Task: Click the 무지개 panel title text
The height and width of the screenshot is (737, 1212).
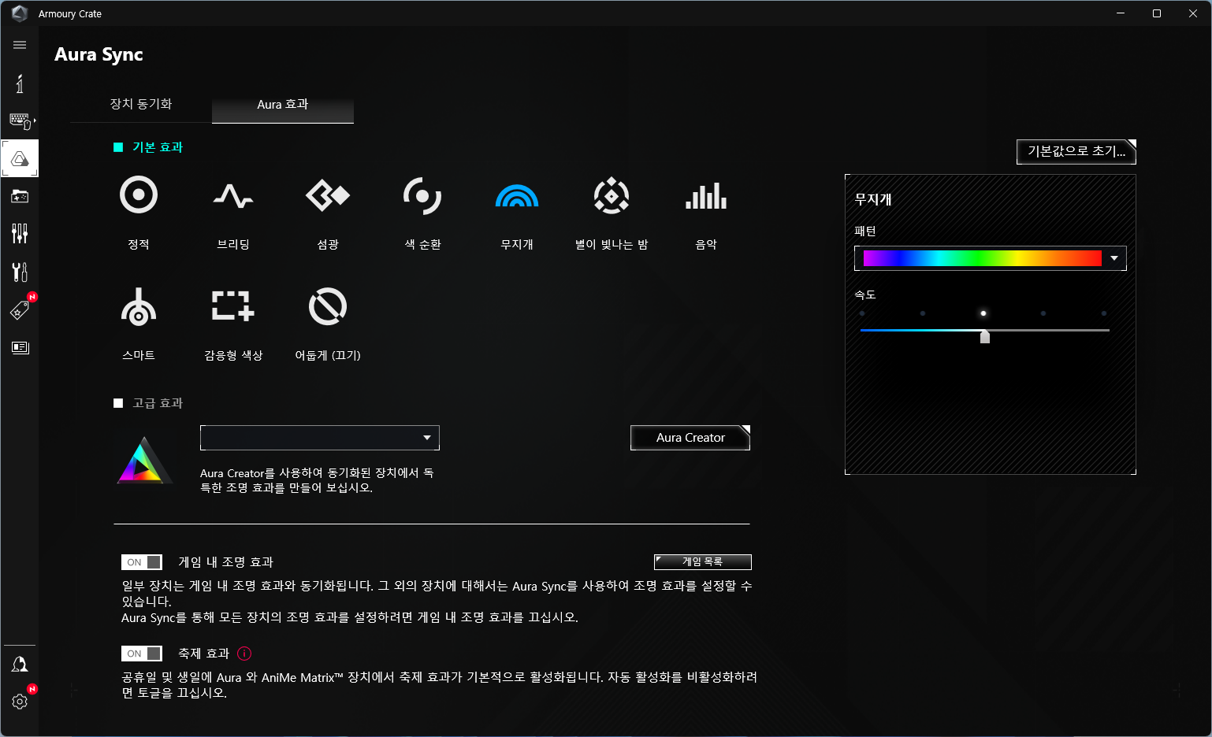Action: point(873,199)
